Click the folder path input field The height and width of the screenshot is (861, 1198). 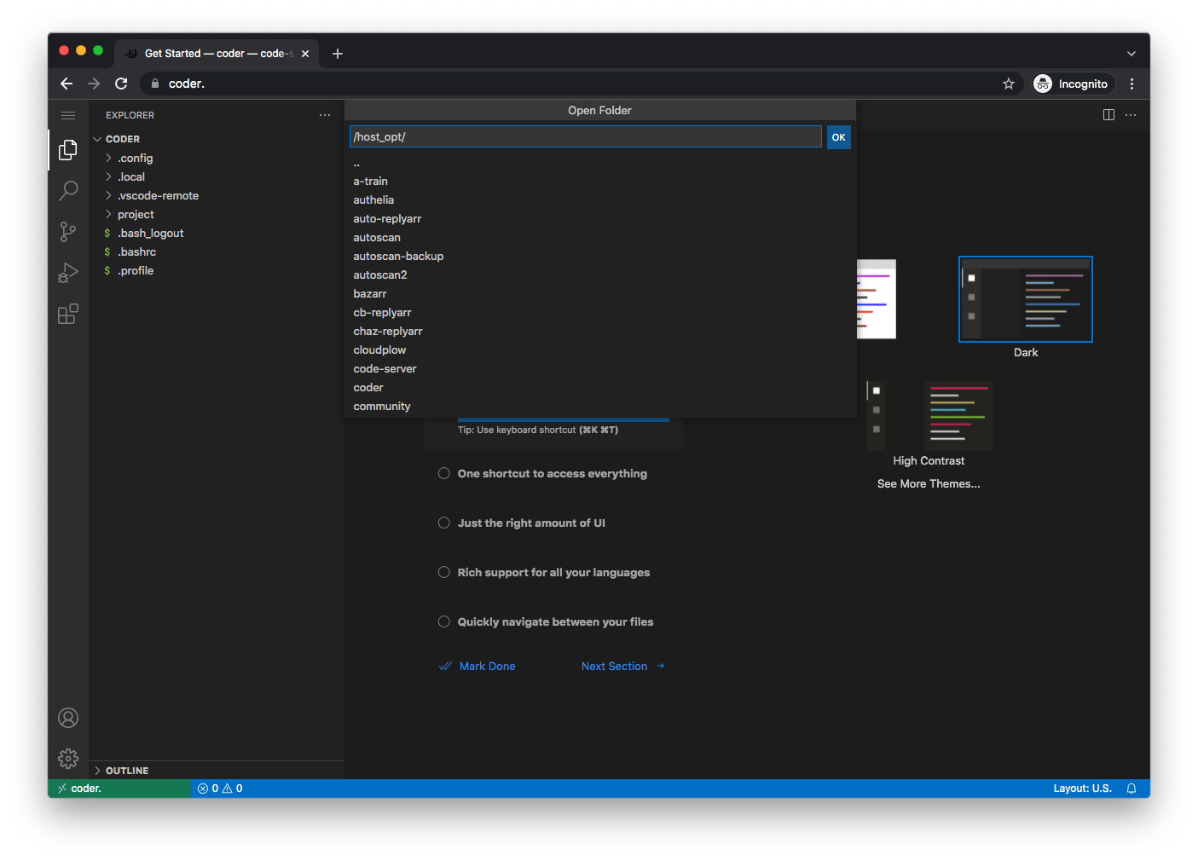[x=585, y=137]
